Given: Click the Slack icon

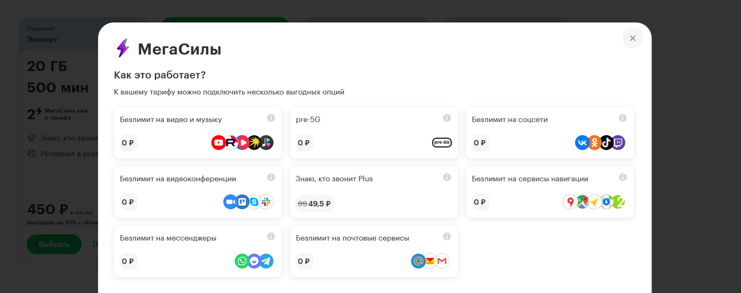Looking at the screenshot, I should [x=267, y=202].
